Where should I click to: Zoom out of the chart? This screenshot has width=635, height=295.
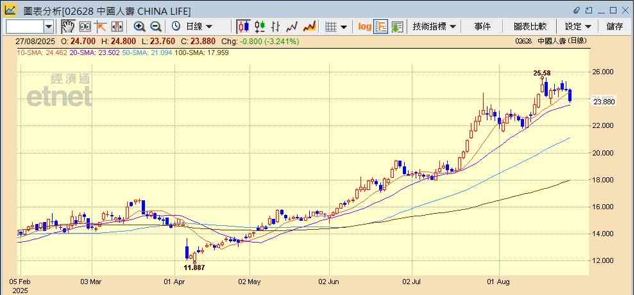pos(155,27)
